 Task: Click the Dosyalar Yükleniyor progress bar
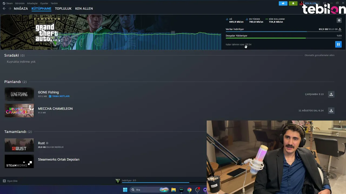284,38
